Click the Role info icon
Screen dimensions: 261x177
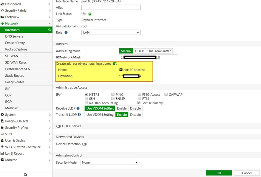pyautogui.click(x=66, y=32)
